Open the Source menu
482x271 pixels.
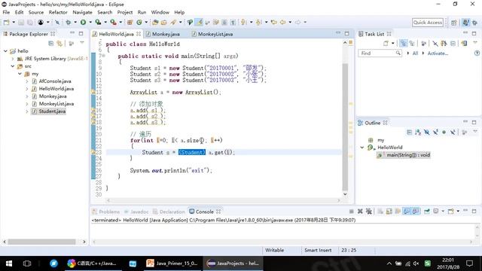tap(36, 12)
